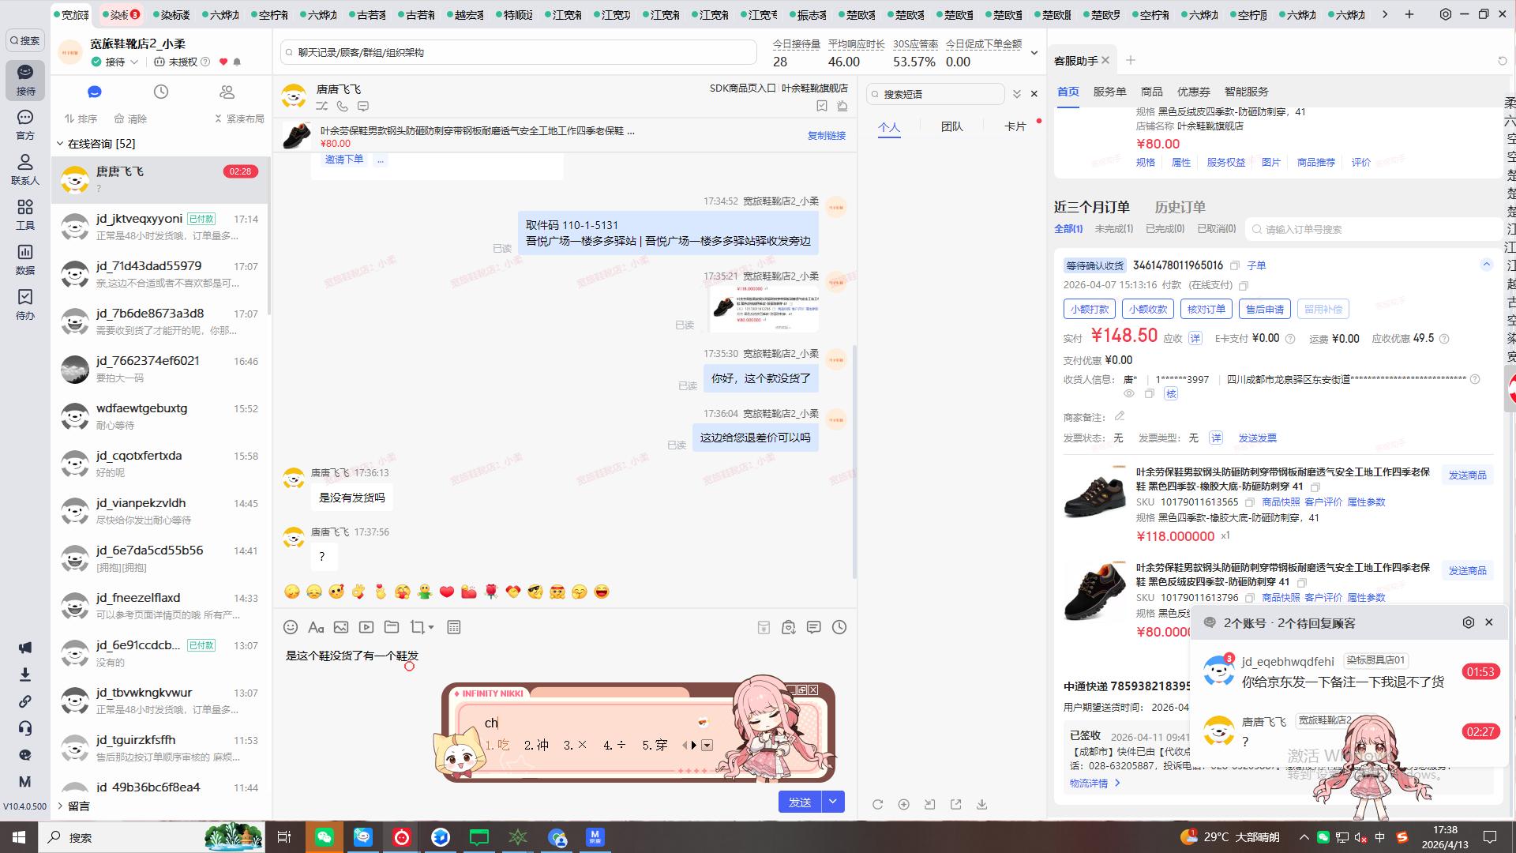
Task: Click the contacts tab icon above chat list
Action: 227,92
